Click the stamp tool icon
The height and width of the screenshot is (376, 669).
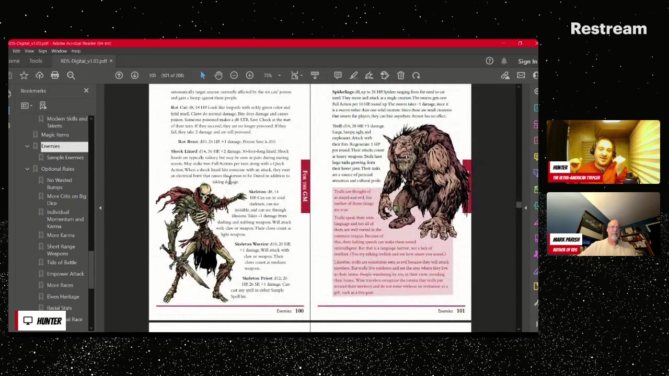(385, 75)
